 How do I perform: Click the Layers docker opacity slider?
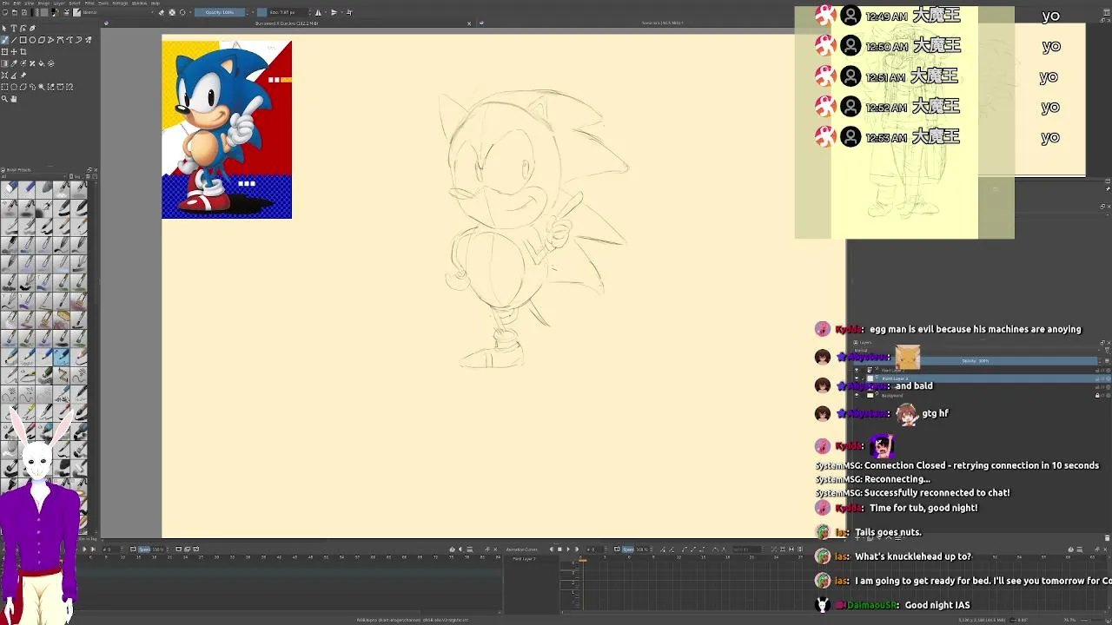click(977, 360)
